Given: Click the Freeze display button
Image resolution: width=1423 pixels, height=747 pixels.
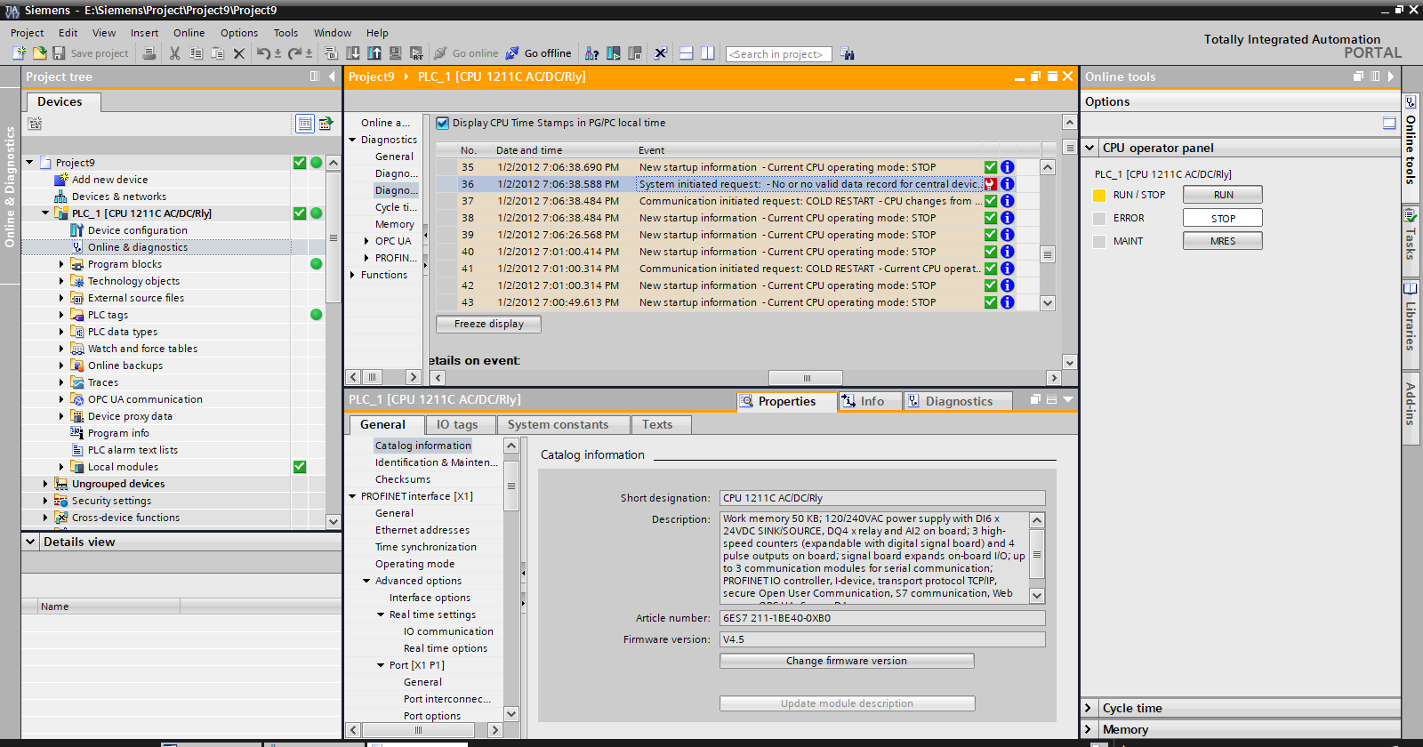Looking at the screenshot, I should coord(488,324).
